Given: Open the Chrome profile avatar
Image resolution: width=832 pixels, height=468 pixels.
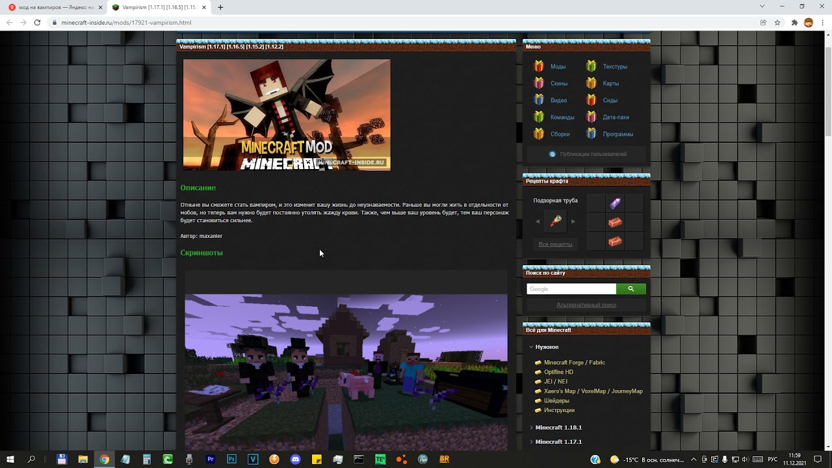Looking at the screenshot, I should (809, 22).
